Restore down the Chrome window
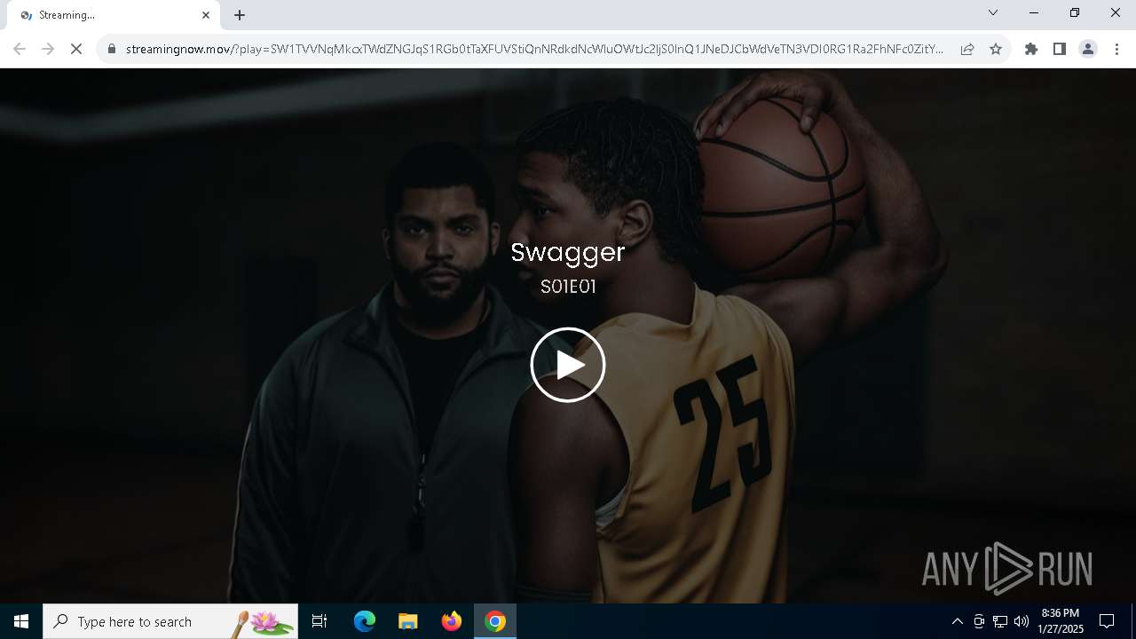This screenshot has width=1136, height=639. tap(1075, 12)
